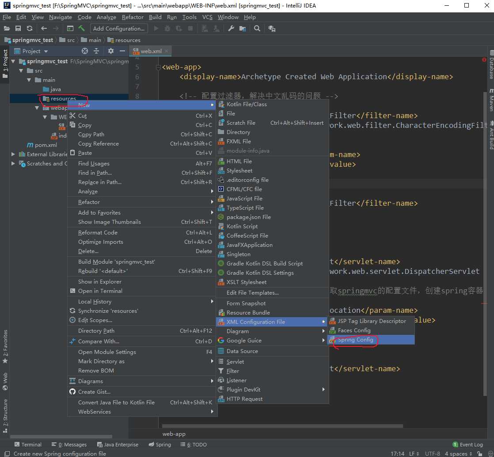
Task: Select Spring Config from submenu
Action: click(371, 340)
